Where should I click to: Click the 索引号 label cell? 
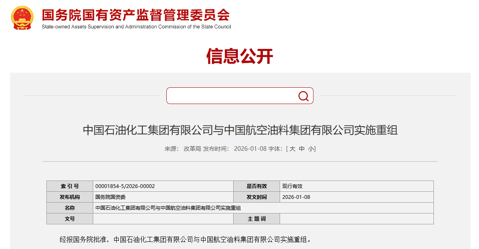pyautogui.click(x=70, y=186)
